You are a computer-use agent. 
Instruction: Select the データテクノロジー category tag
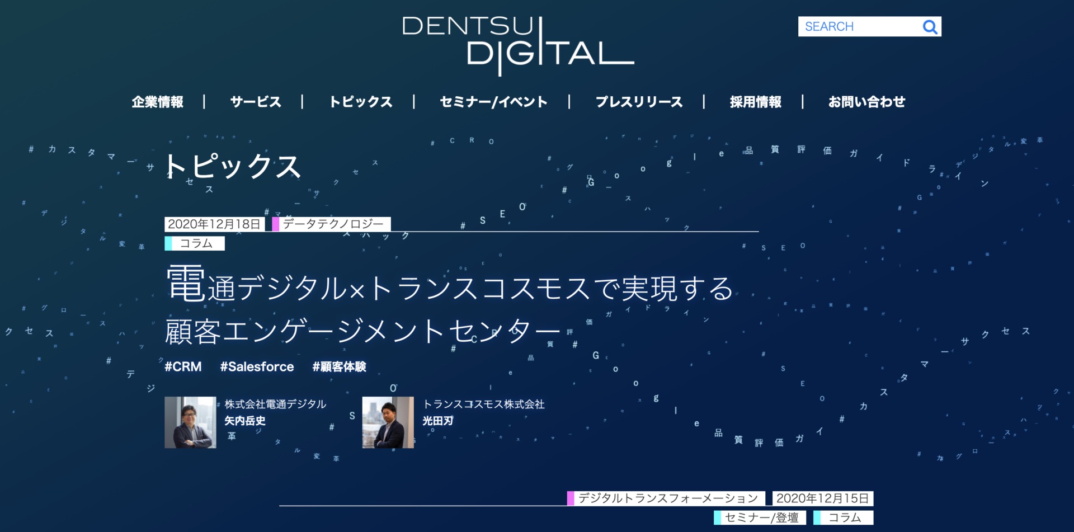pos(332,224)
